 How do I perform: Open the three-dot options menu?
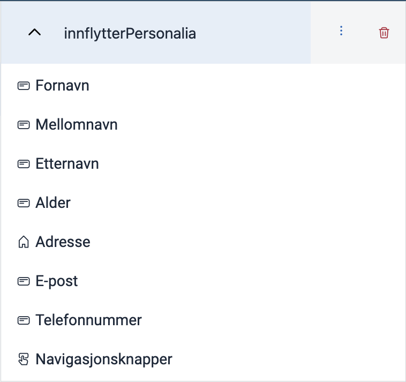pos(341,31)
